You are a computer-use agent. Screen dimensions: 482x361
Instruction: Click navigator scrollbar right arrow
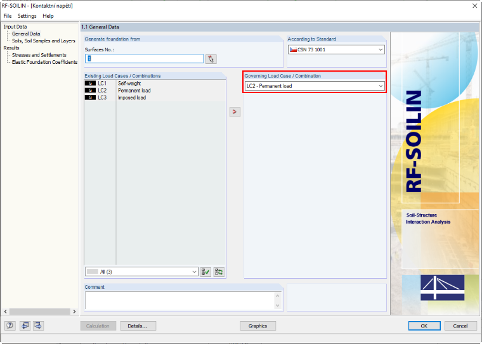tap(74, 312)
